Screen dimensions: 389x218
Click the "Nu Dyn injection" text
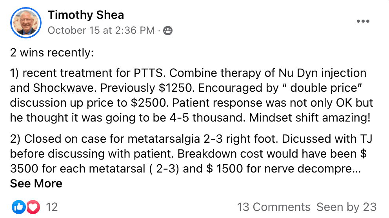pyautogui.click(x=322, y=73)
